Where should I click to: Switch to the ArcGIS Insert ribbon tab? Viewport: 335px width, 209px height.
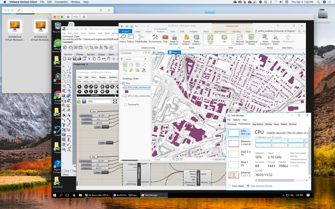point(148,31)
